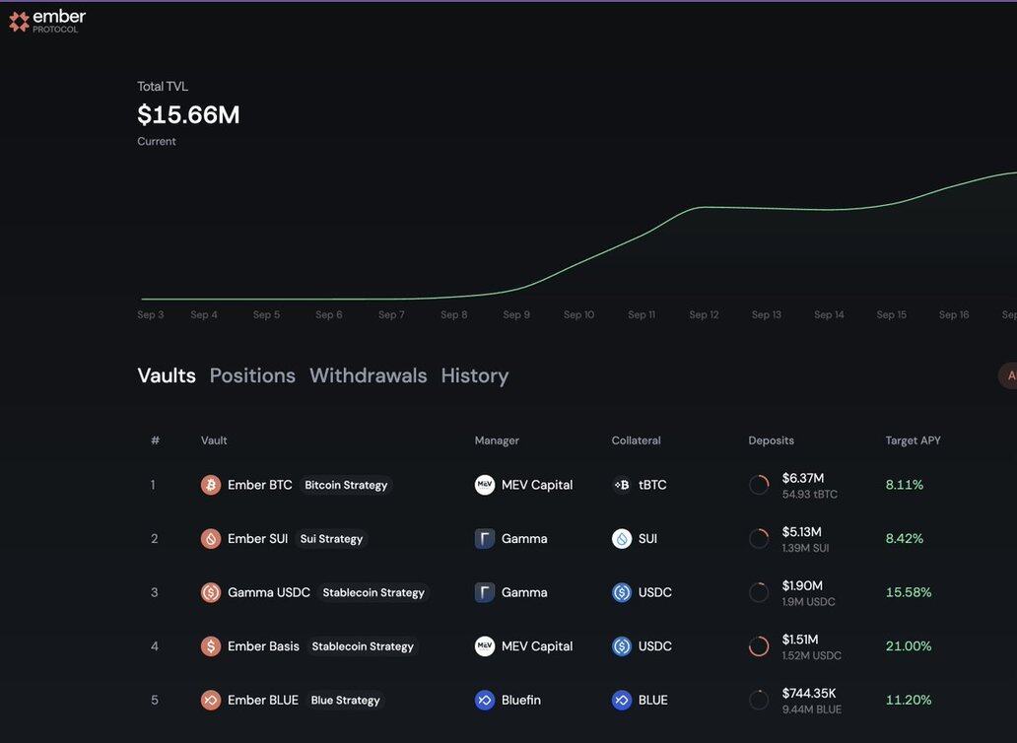Click the 21.00% target APY

click(x=909, y=646)
